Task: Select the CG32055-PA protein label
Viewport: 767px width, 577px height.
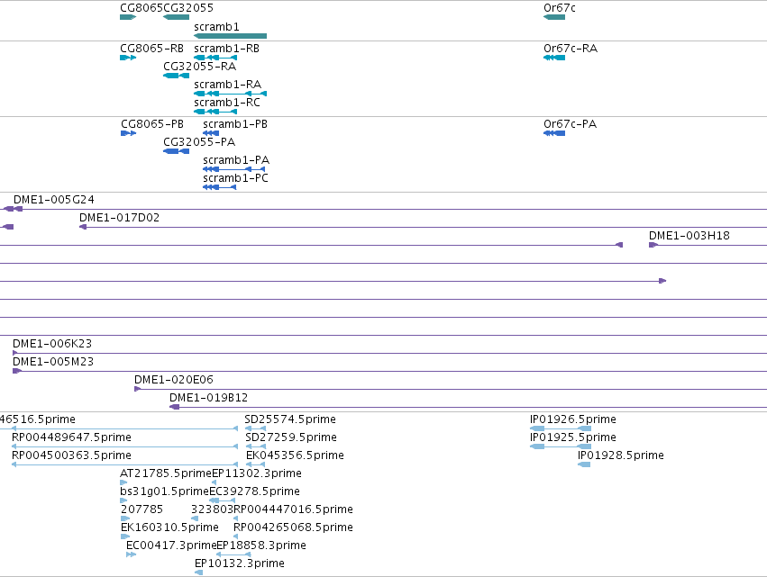Action: [x=199, y=142]
